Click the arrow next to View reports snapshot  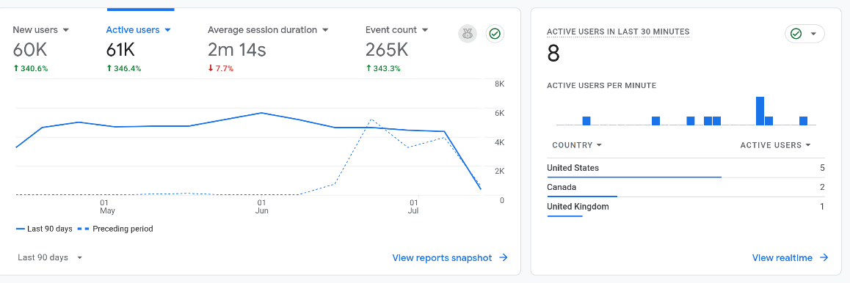pyautogui.click(x=503, y=257)
